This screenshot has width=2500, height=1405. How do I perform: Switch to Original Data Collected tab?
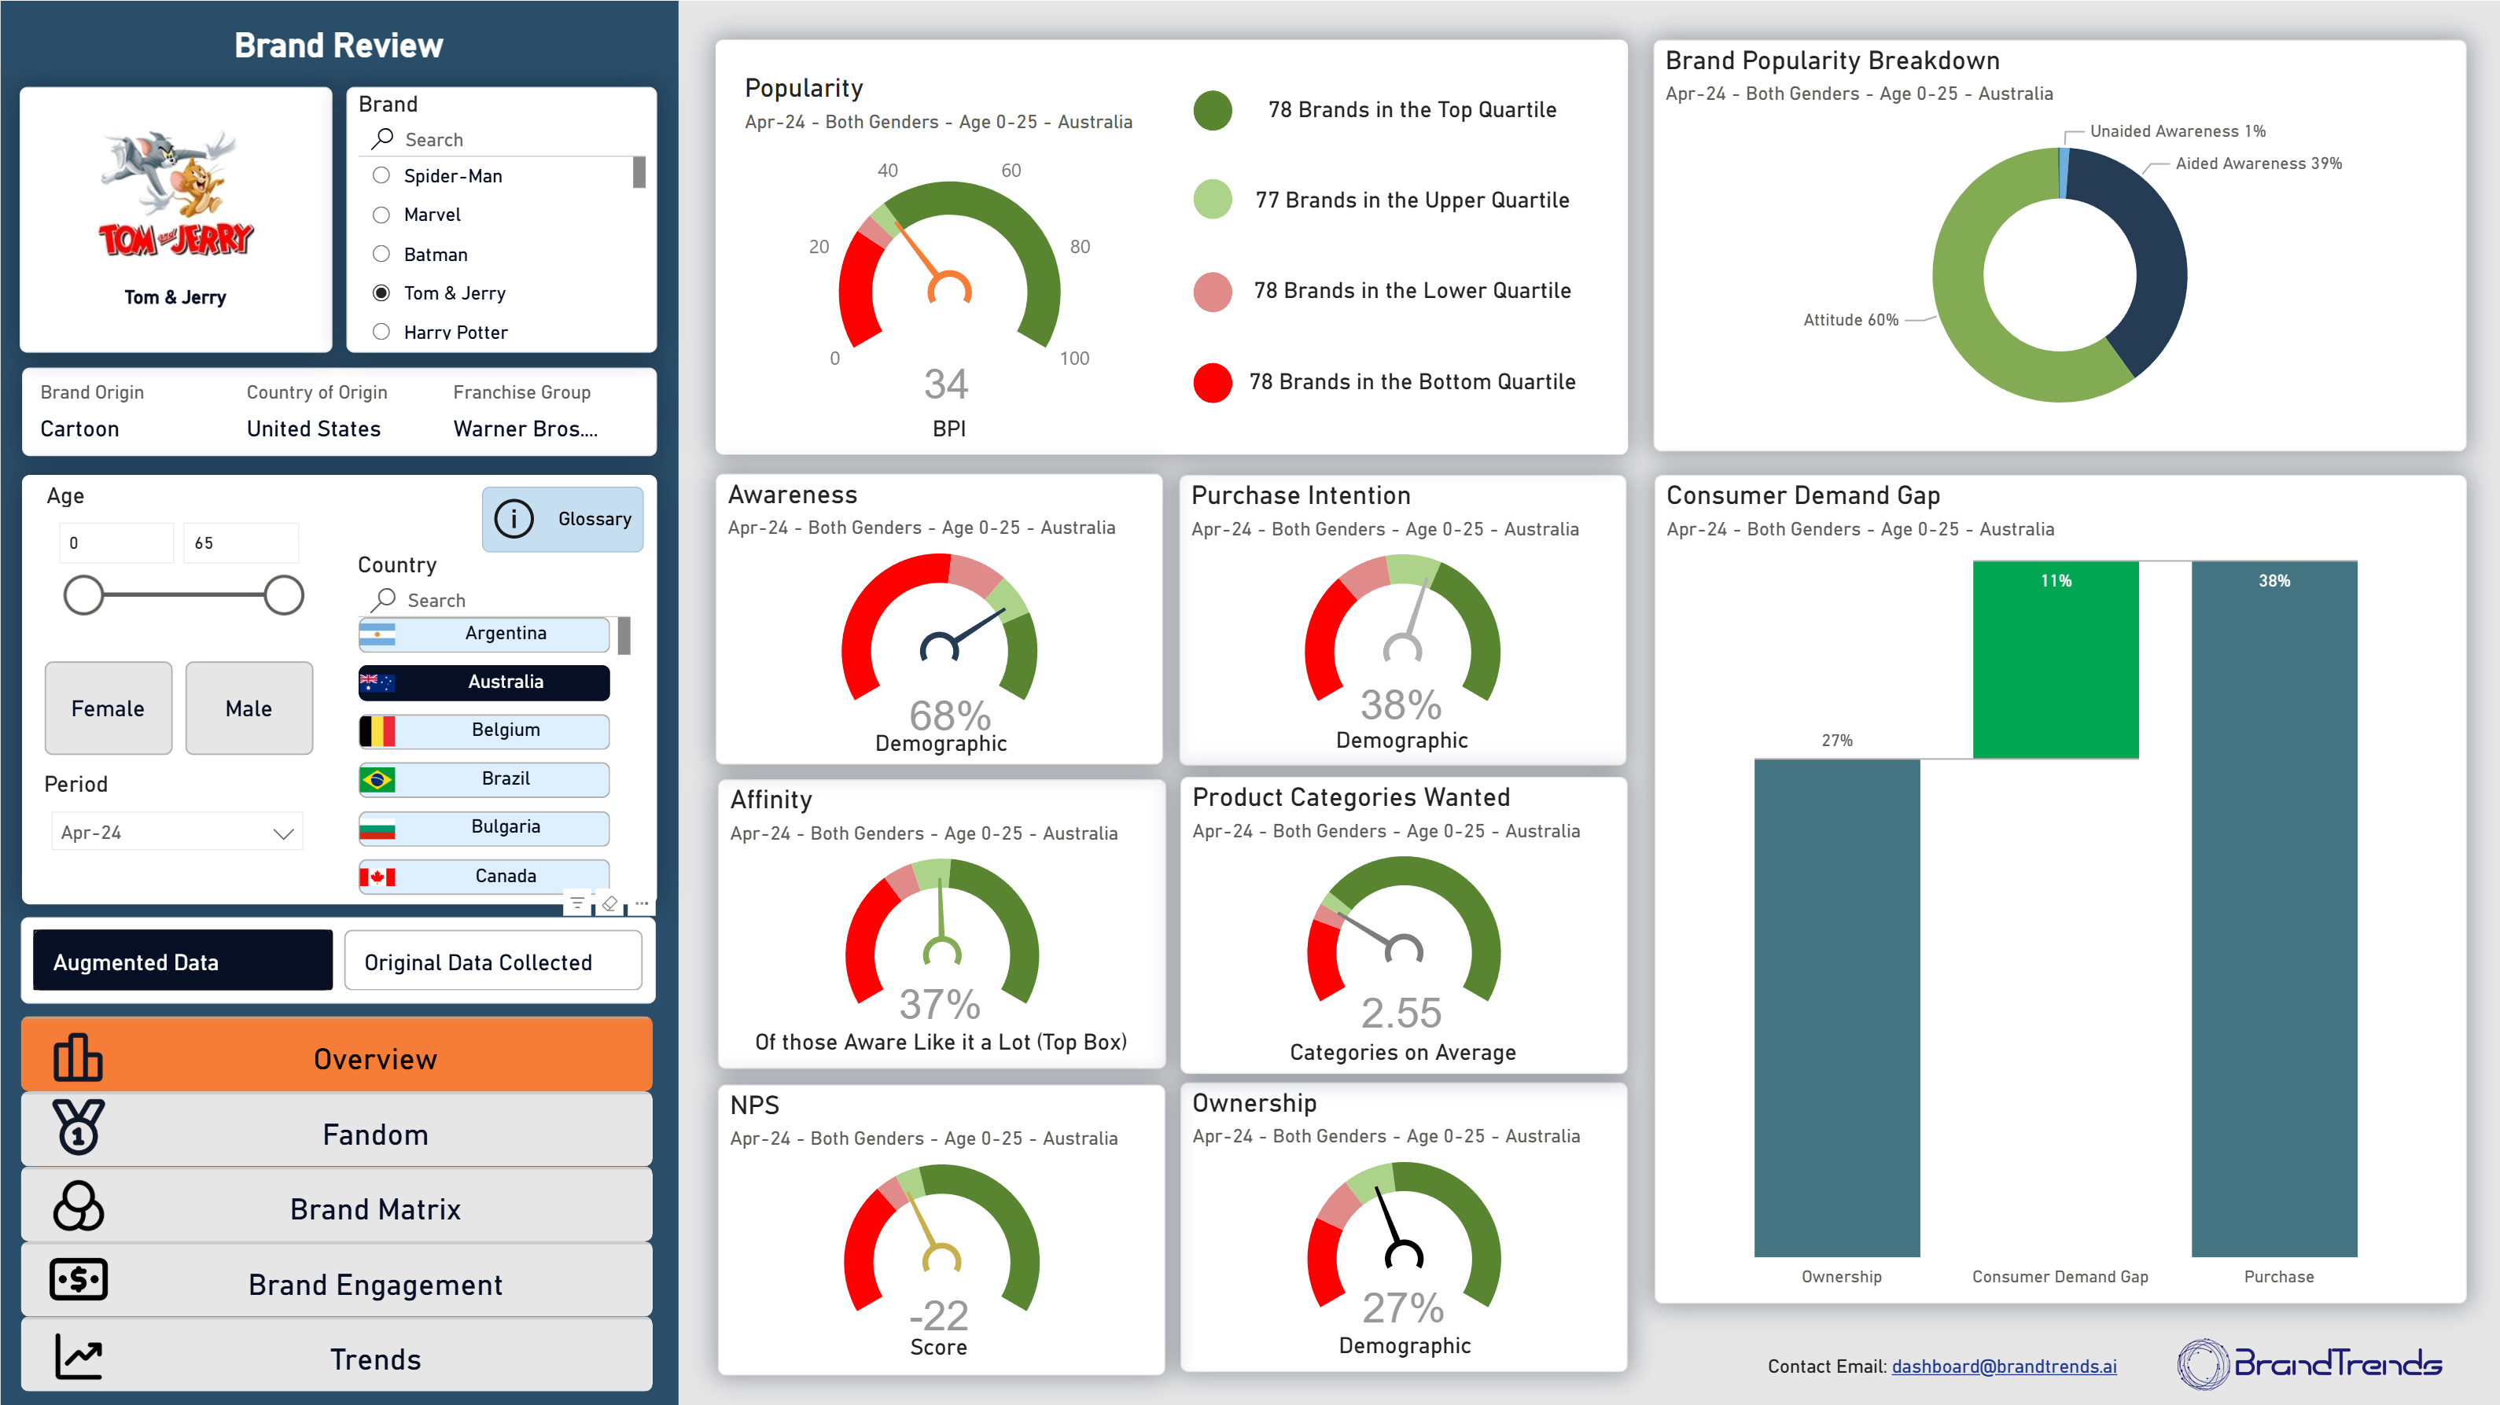[493, 962]
